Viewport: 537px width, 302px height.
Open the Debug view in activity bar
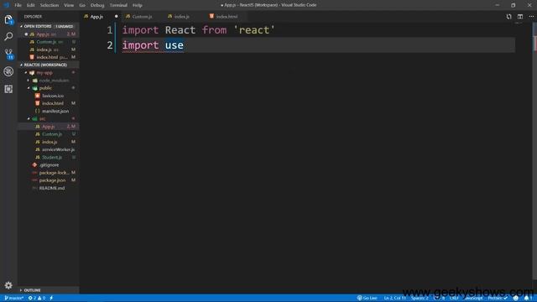8,71
